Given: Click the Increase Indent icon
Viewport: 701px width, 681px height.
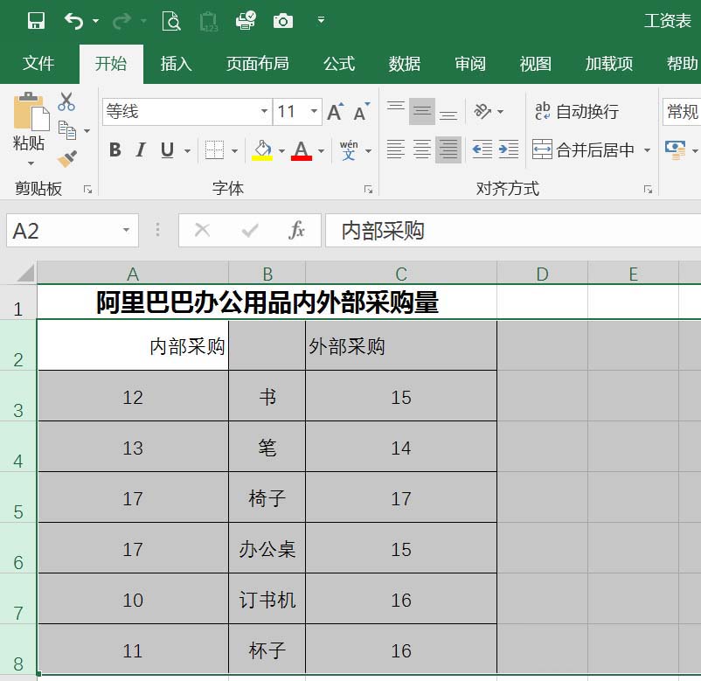Looking at the screenshot, I should pyautogui.click(x=509, y=149).
